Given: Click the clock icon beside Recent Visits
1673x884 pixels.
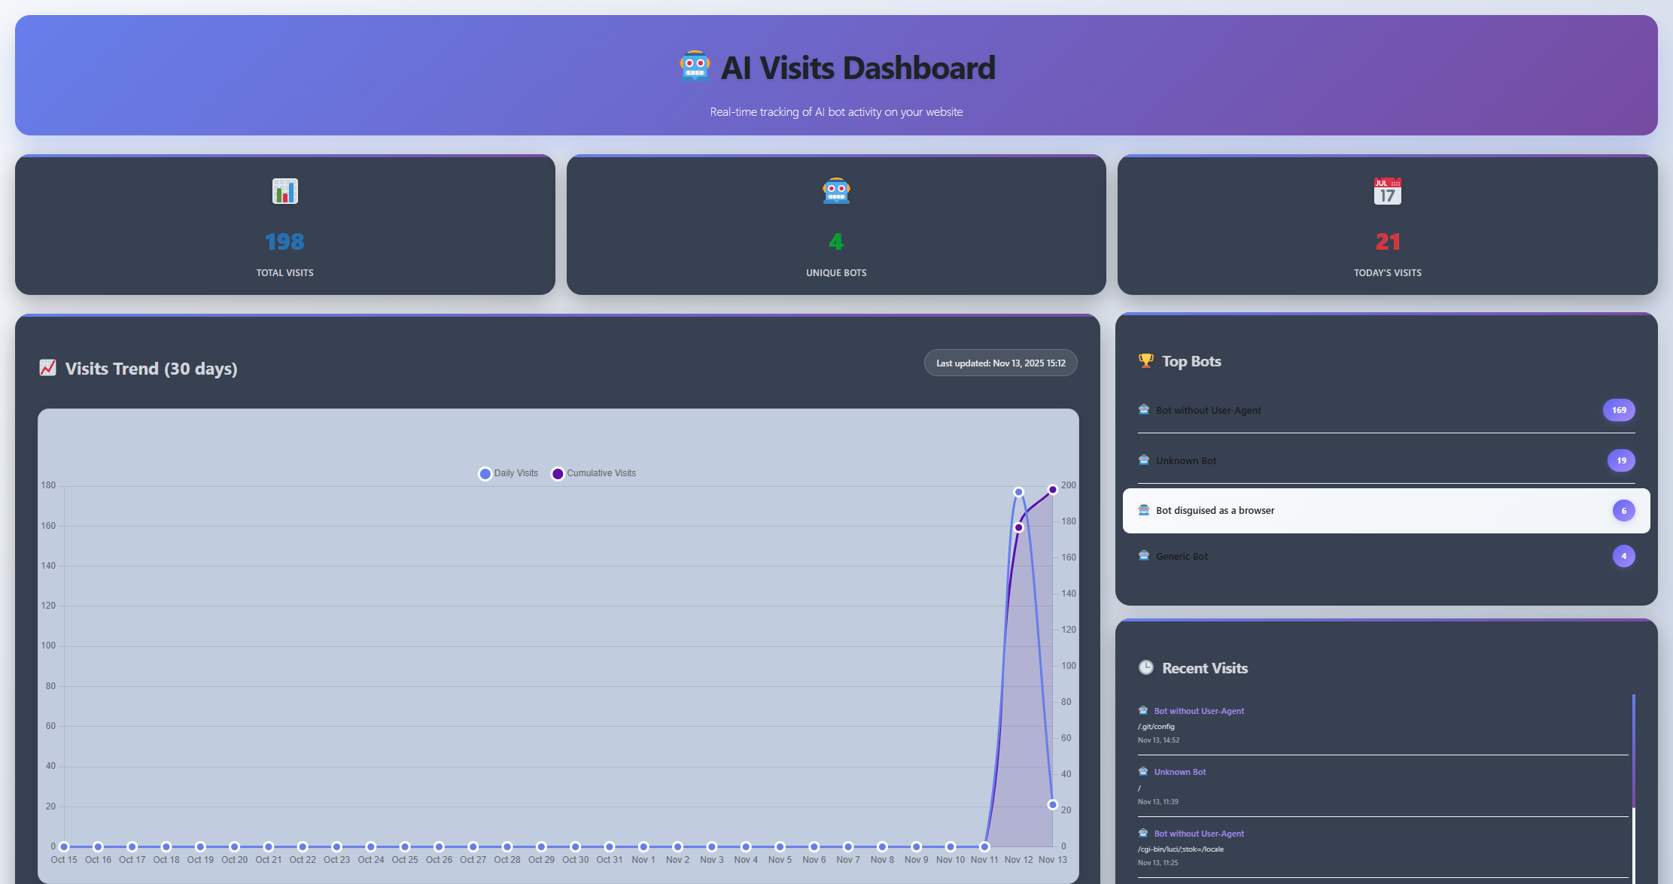Looking at the screenshot, I should click(x=1145, y=667).
